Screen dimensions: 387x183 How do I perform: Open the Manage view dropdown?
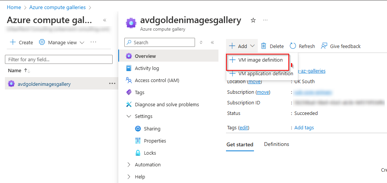62,43
